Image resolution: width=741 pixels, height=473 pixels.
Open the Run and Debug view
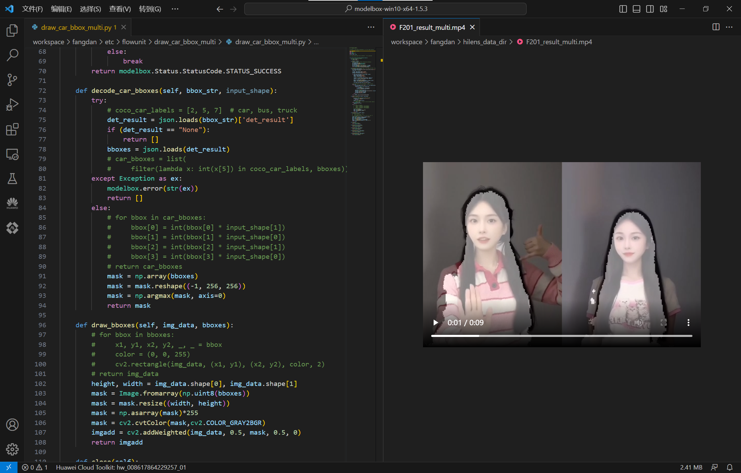12,105
